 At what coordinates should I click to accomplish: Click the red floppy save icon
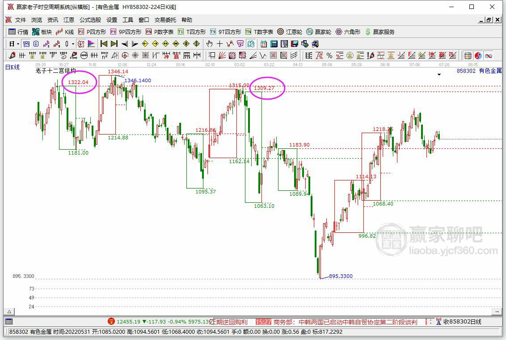point(294,44)
